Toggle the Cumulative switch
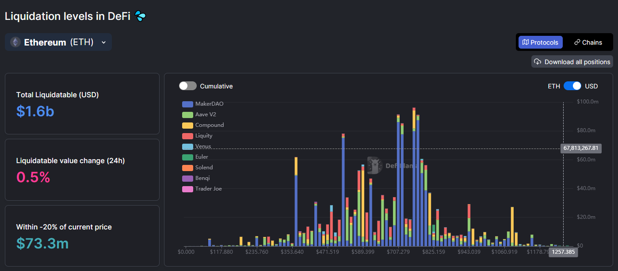Image resolution: width=618 pixels, height=271 pixels. pyautogui.click(x=188, y=86)
